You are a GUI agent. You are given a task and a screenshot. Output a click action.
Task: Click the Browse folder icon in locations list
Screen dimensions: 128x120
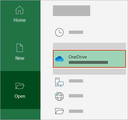(x=59, y=111)
